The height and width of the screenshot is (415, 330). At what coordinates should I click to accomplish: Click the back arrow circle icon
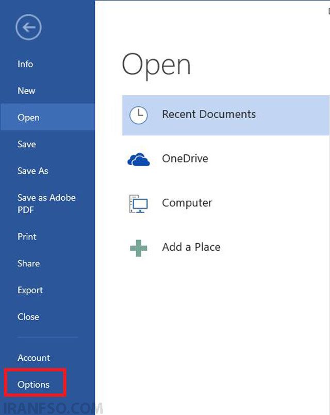pos(28,27)
